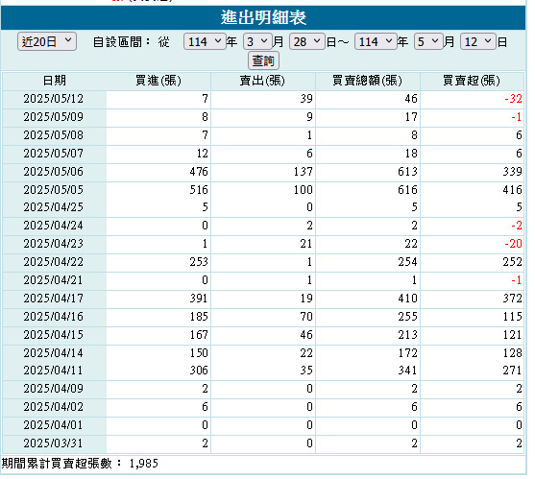Click buy value 516 on 2025/05/05
This screenshot has width=535, height=479.
point(199,190)
